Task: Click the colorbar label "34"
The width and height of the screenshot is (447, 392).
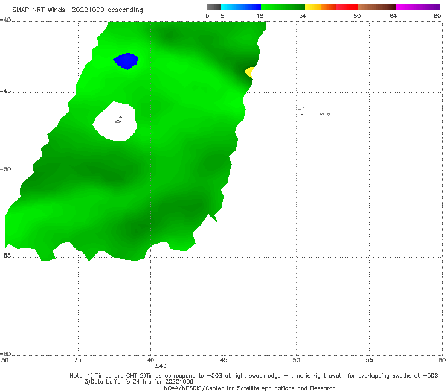Action: point(303,16)
